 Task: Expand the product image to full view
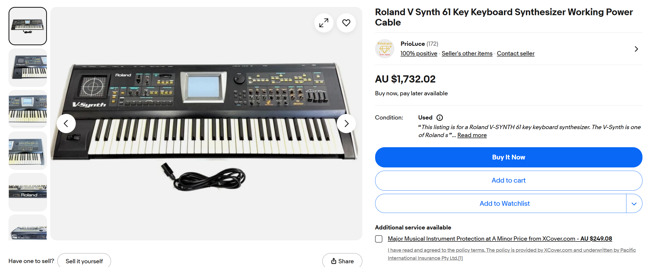324,23
